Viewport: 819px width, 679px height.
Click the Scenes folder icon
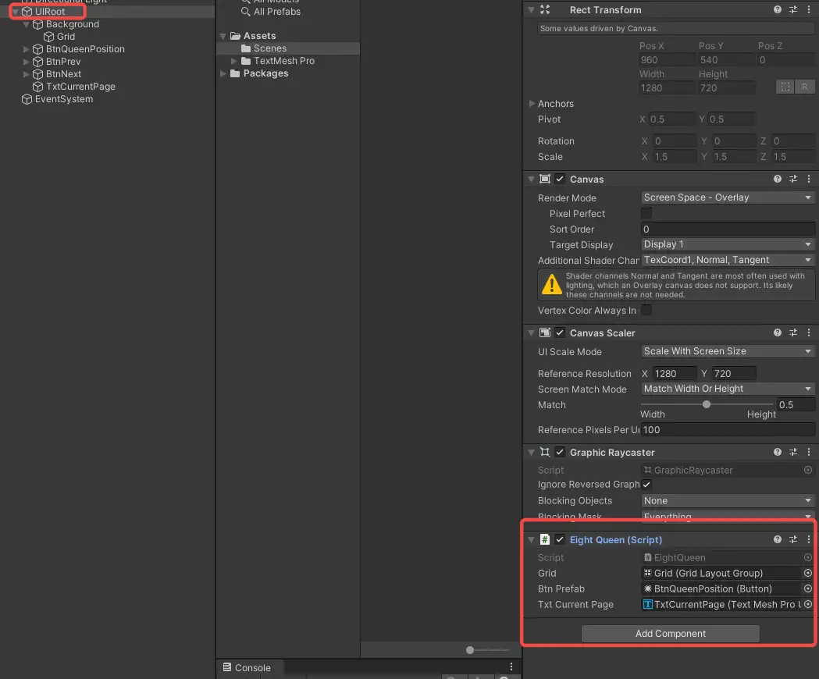coord(246,48)
